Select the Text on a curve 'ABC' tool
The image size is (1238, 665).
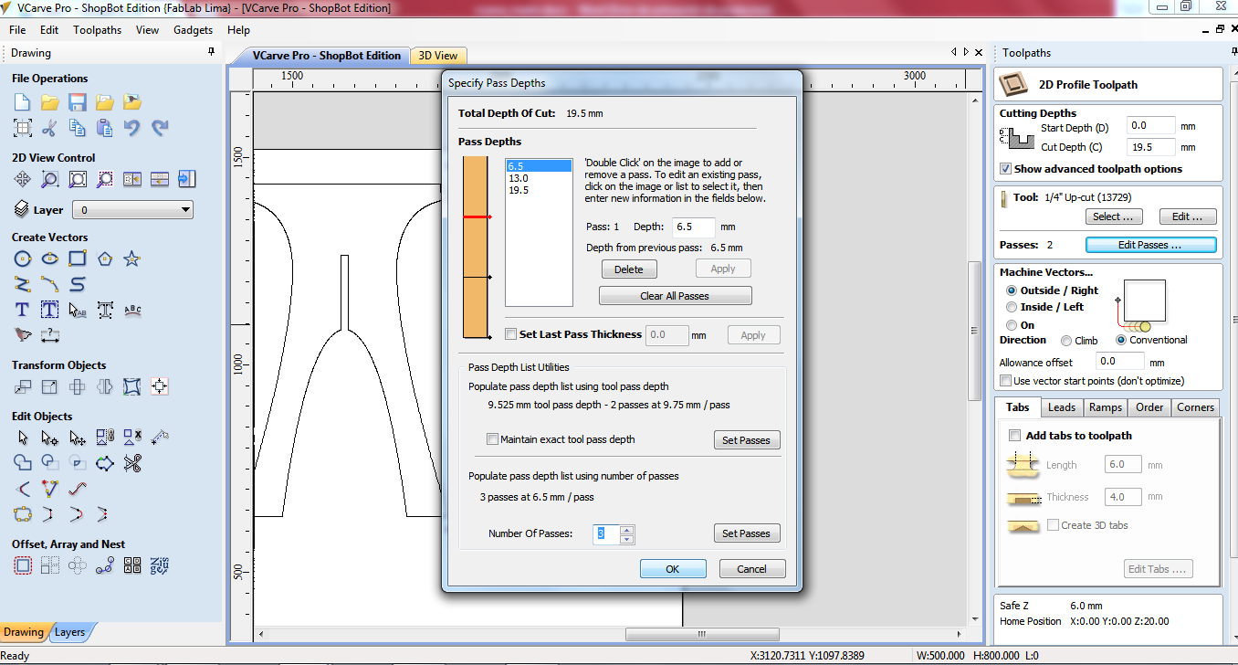[x=132, y=311]
